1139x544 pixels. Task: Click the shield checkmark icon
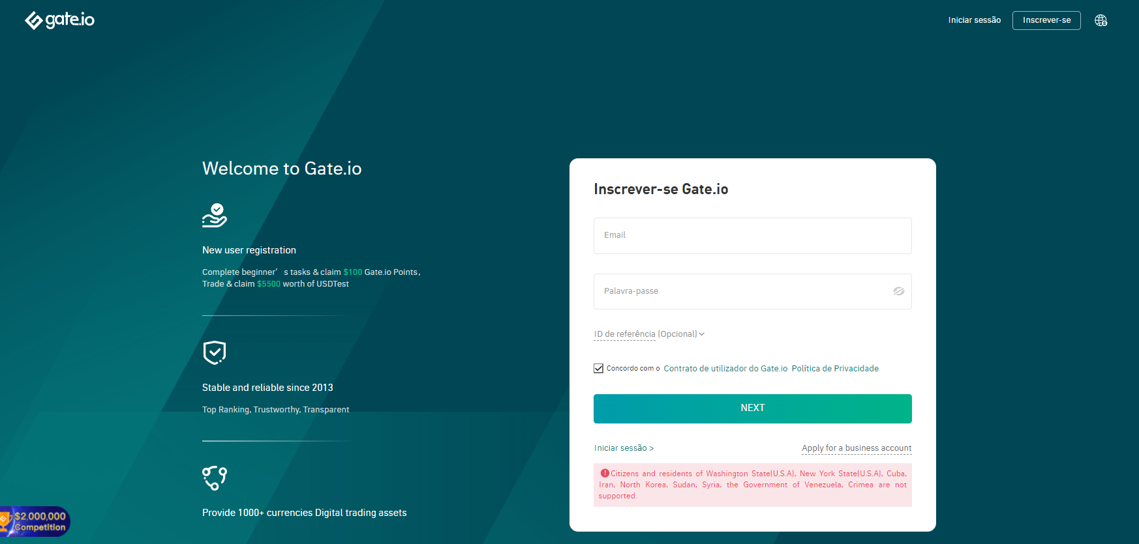pyautogui.click(x=215, y=352)
